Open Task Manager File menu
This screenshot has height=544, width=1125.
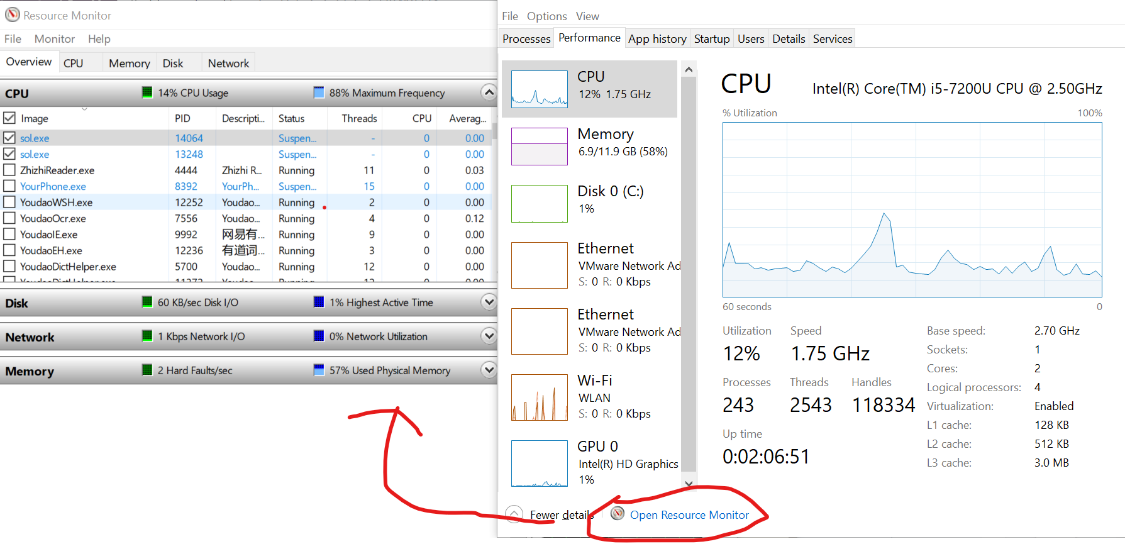510,16
